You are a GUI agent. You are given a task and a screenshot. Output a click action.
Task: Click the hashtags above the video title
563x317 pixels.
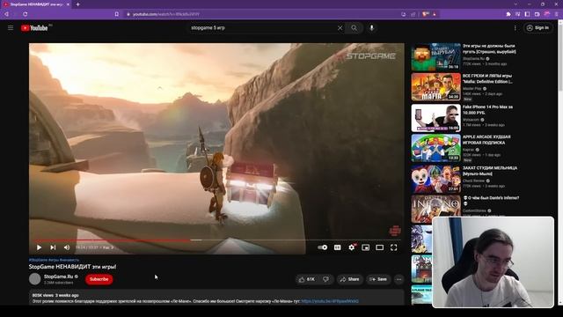[x=54, y=260]
